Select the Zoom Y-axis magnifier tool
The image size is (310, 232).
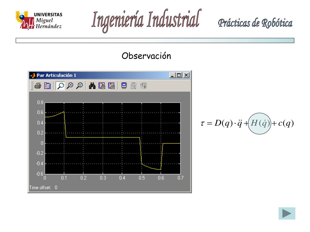tap(80, 86)
